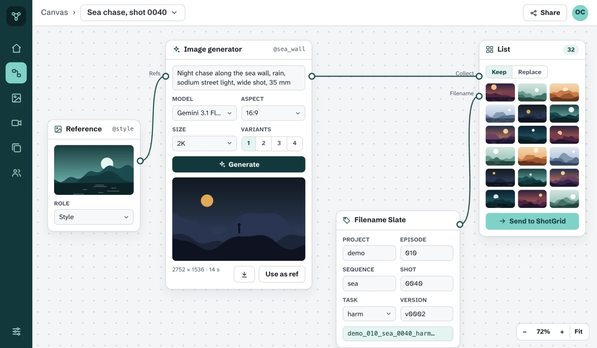597x348 pixels.
Task: Switch list mode to Replace
Action: [x=529, y=72]
